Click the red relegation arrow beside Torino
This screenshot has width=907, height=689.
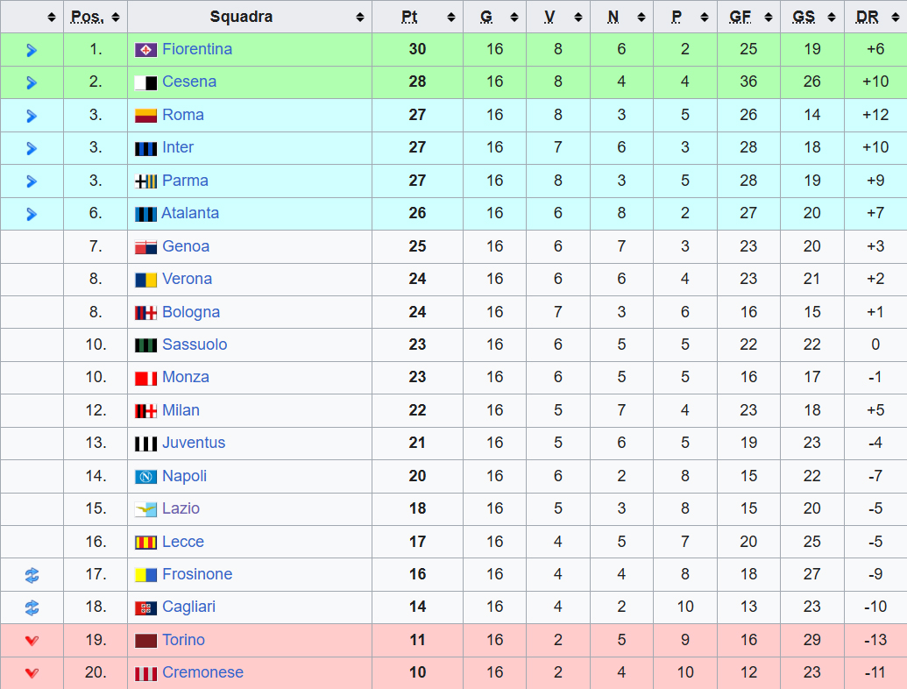pos(32,641)
